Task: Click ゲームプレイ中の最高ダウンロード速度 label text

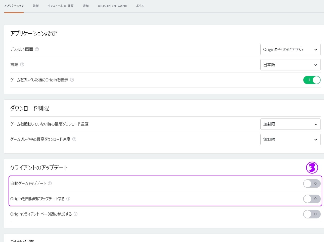Action: [x=40, y=139]
